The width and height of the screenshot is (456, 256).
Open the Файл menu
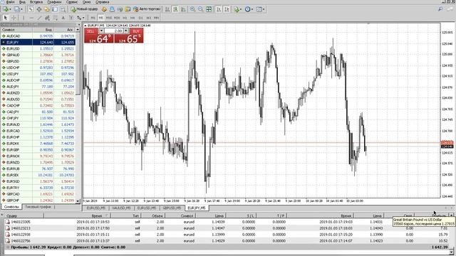click(x=10, y=2)
